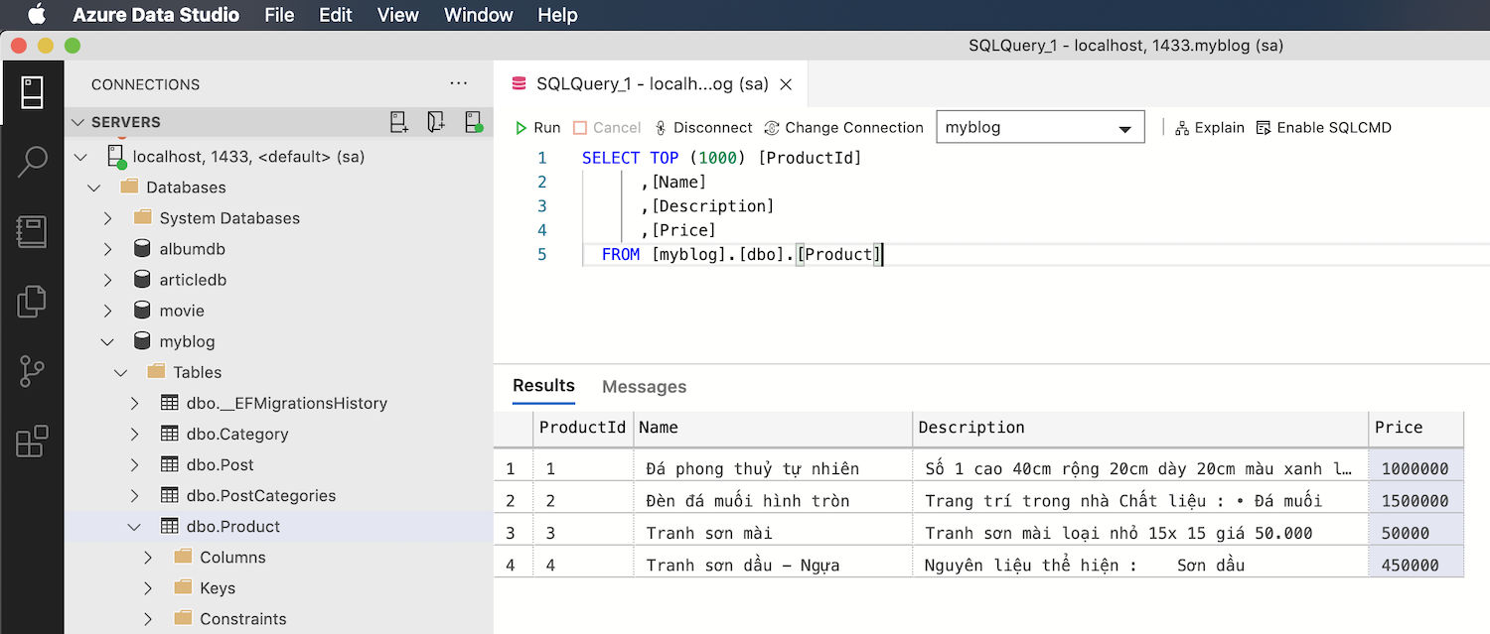Open the Help menu
The width and height of the screenshot is (1490, 634).
557,15
